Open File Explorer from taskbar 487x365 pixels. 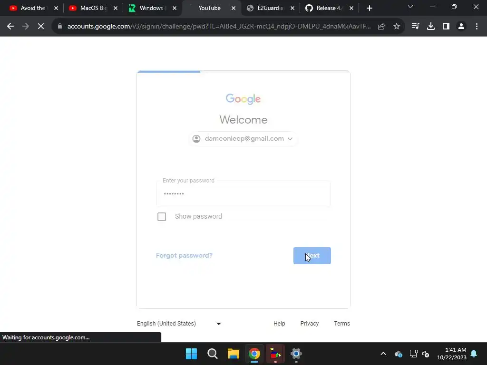click(233, 354)
